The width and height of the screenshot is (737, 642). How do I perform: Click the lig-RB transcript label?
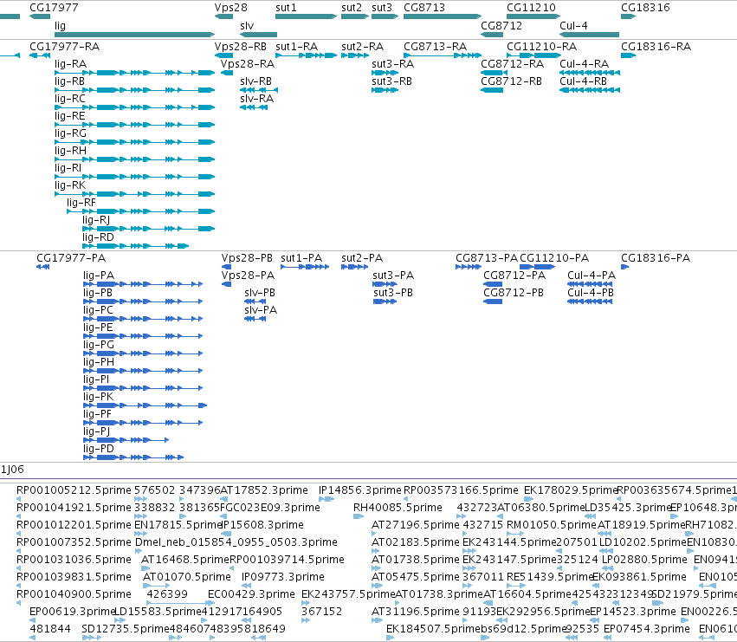(x=69, y=81)
